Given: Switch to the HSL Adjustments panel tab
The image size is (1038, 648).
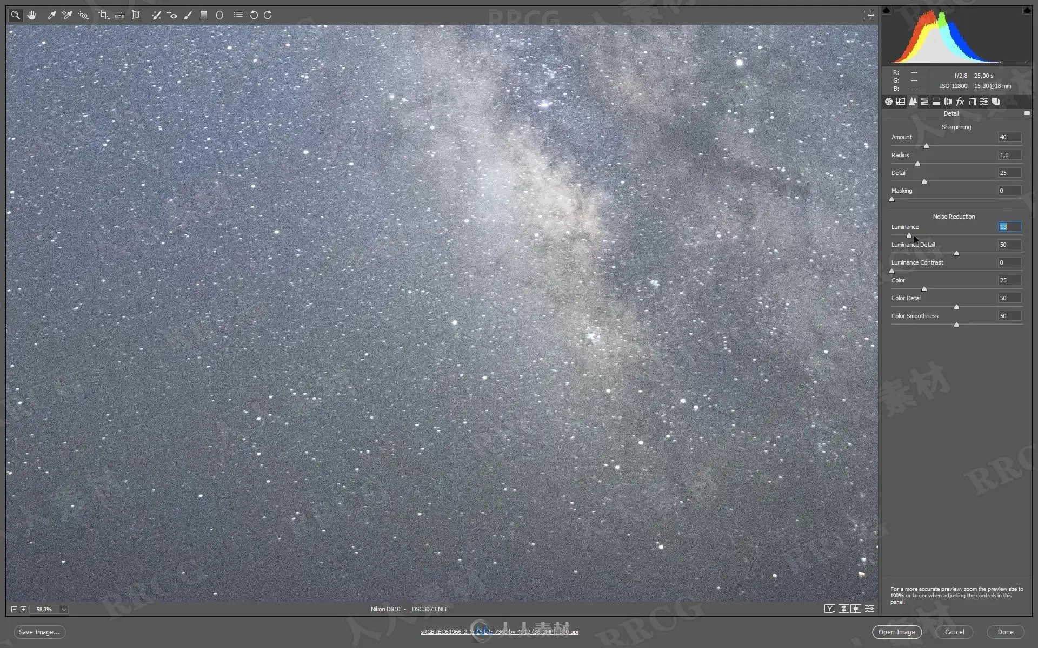Looking at the screenshot, I should (x=924, y=102).
